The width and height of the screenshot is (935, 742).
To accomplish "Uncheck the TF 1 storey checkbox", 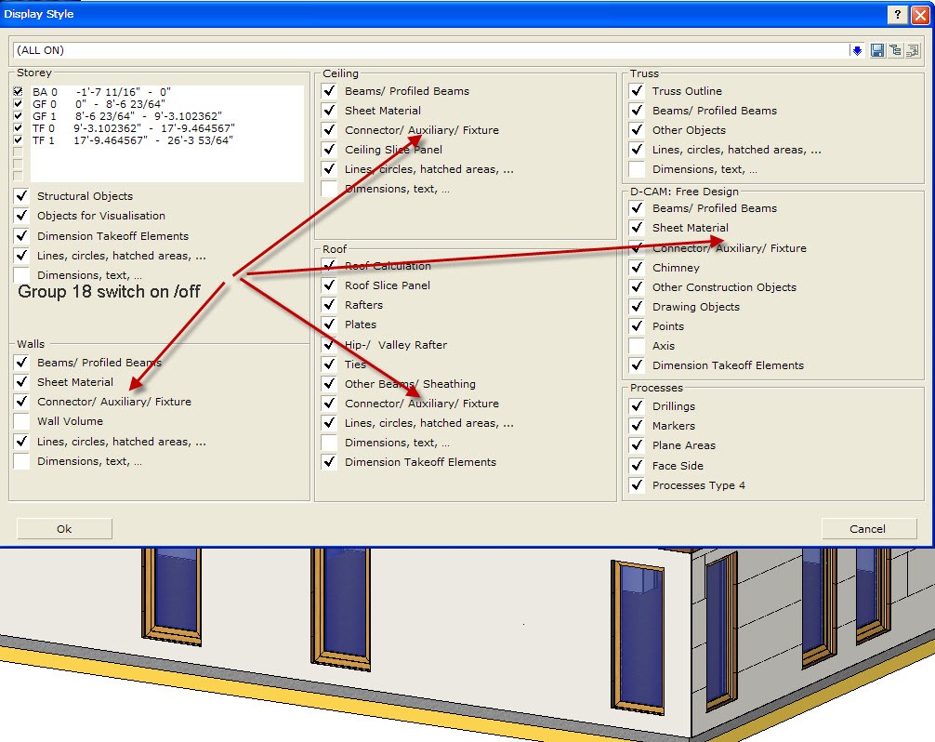I will click(19, 140).
